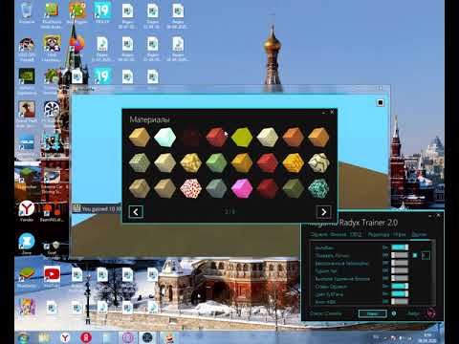Select the dark red cube in bottom row
Image resolution: width=459 pixels, height=344 pixels.
pos(268,188)
